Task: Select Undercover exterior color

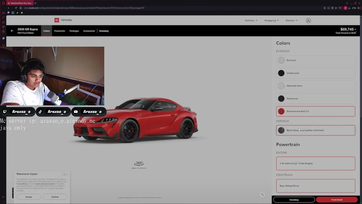Action: [316, 73]
